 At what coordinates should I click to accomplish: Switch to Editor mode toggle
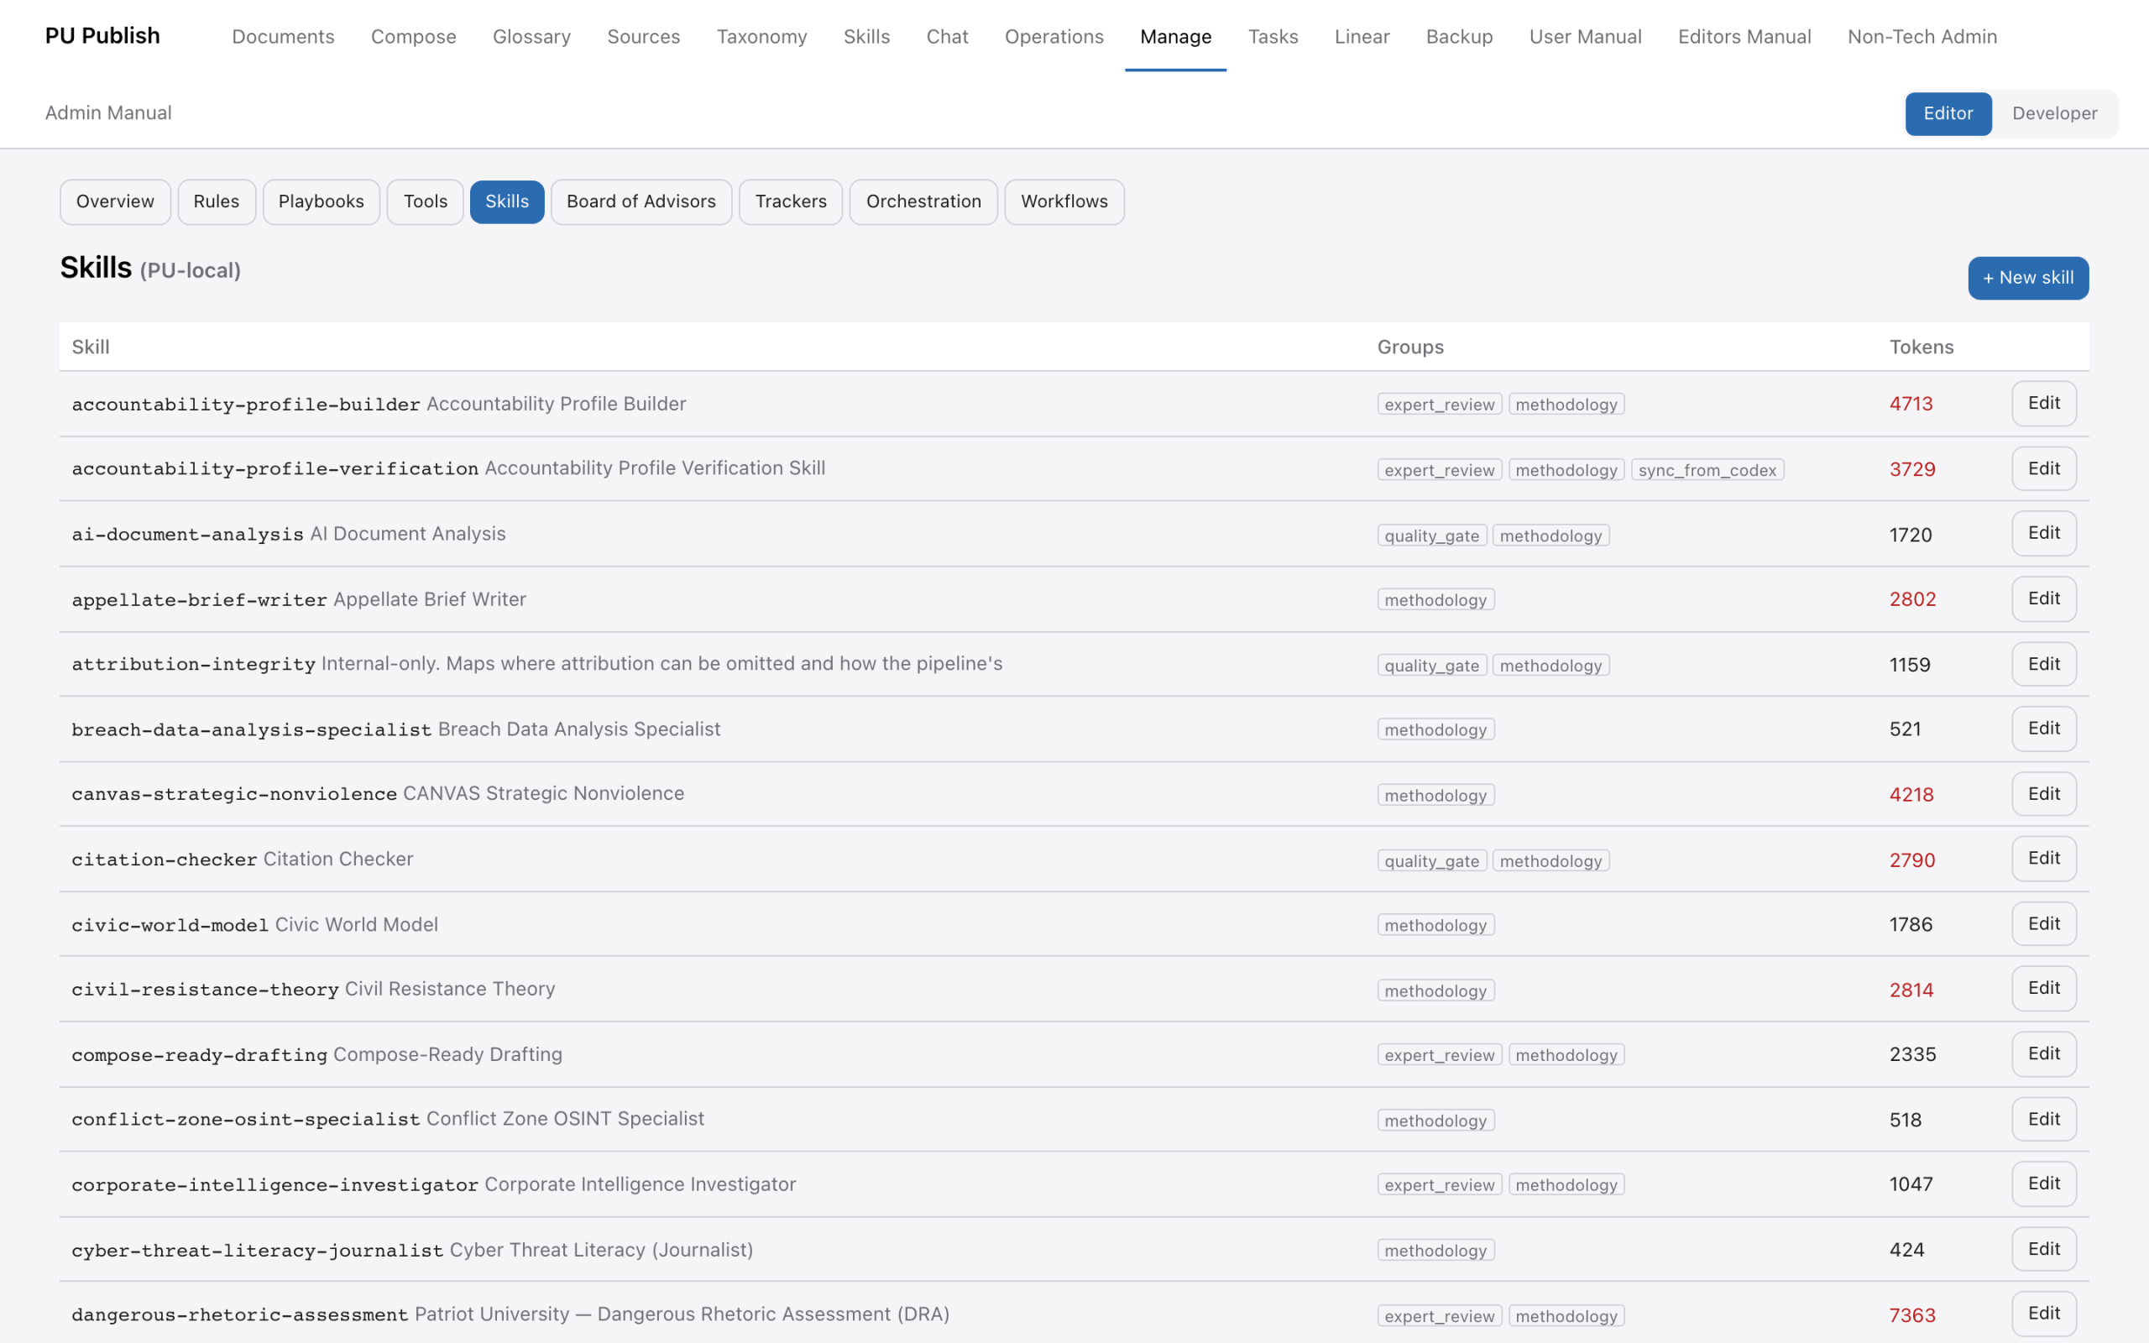[x=1948, y=113]
